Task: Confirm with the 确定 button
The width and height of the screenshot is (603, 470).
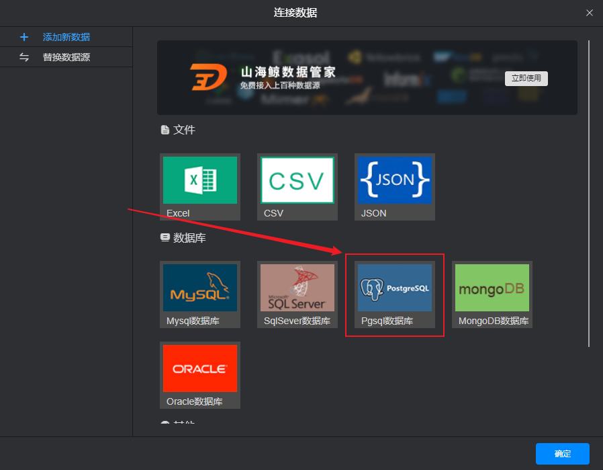Action: tap(562, 453)
